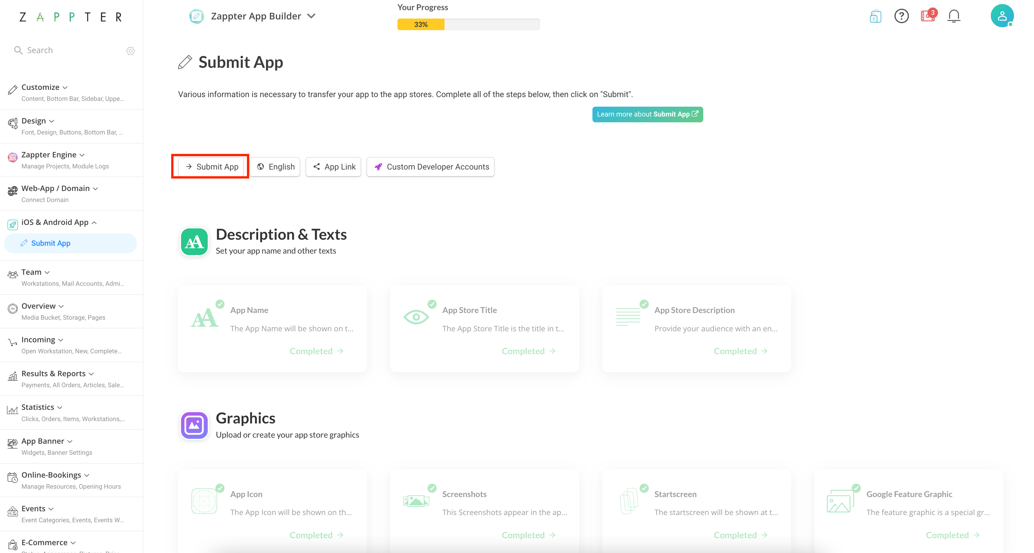Screen dimensions: 1034x553
Task: Click the Screenshots card image icon
Action: click(x=416, y=501)
